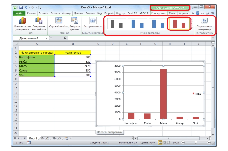Click the Чай axis label in the chart

(x=195, y=123)
